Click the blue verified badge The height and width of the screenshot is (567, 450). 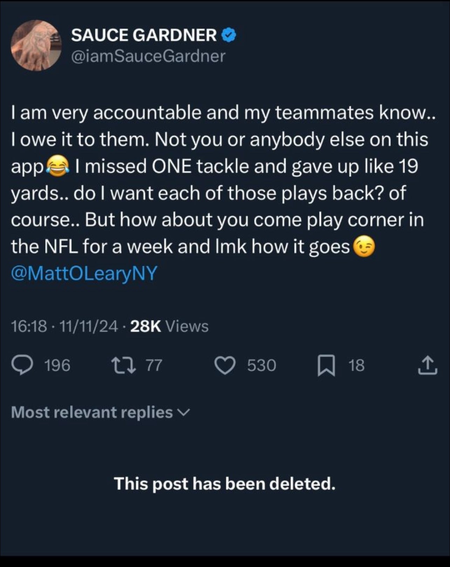pyautogui.click(x=229, y=35)
